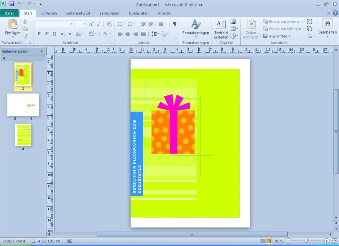Click the Format Painter brush icon
Image resolution: width=339 pixels, height=246 pixels.
pyautogui.click(x=25, y=36)
